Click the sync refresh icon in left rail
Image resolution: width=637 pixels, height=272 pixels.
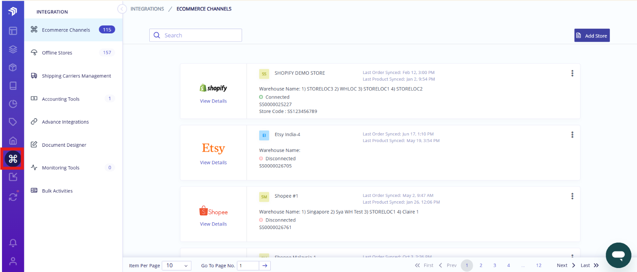[13, 196]
